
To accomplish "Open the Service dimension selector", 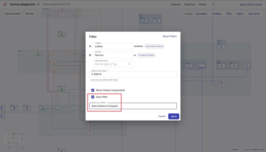I will click(112, 55).
